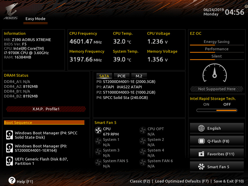Click CPU Voltage value 1.236 V
The height and width of the screenshot is (186, 248).
coord(157,42)
